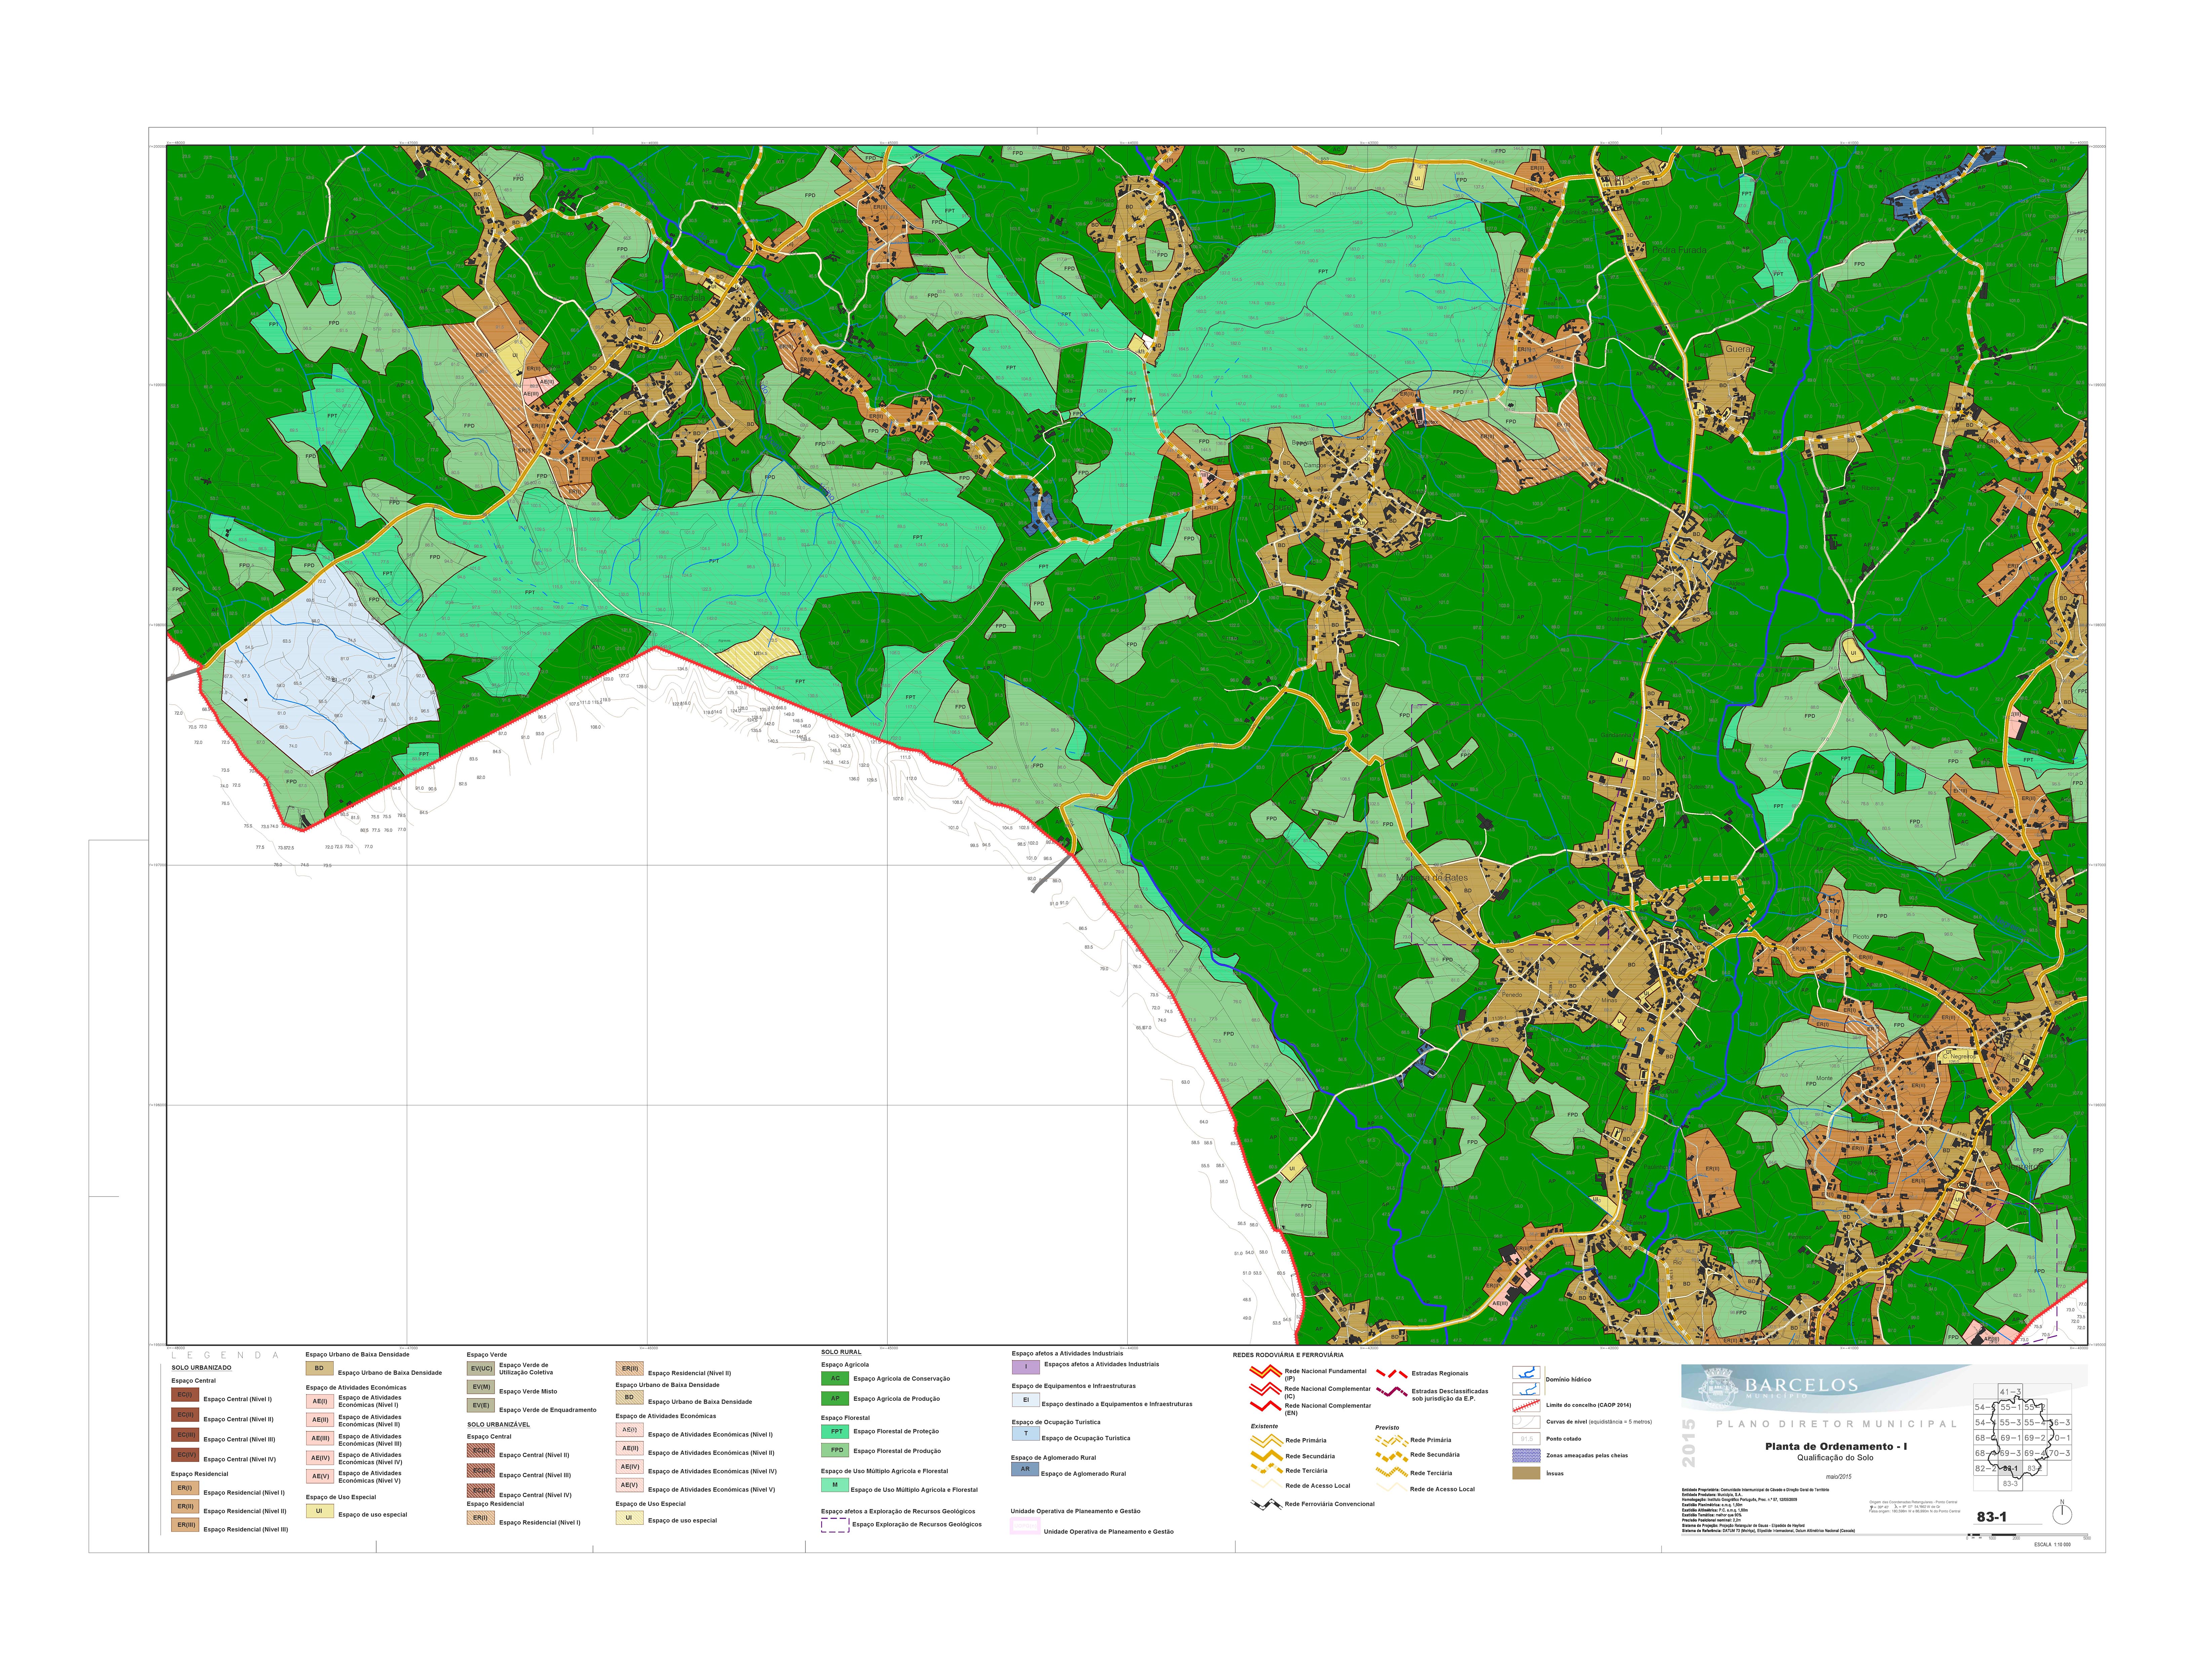Image resolution: width=2195 pixels, height=1680 pixels.
Task: Click the Espaço Agrícola de Conservação label
Action: [x=902, y=1379]
